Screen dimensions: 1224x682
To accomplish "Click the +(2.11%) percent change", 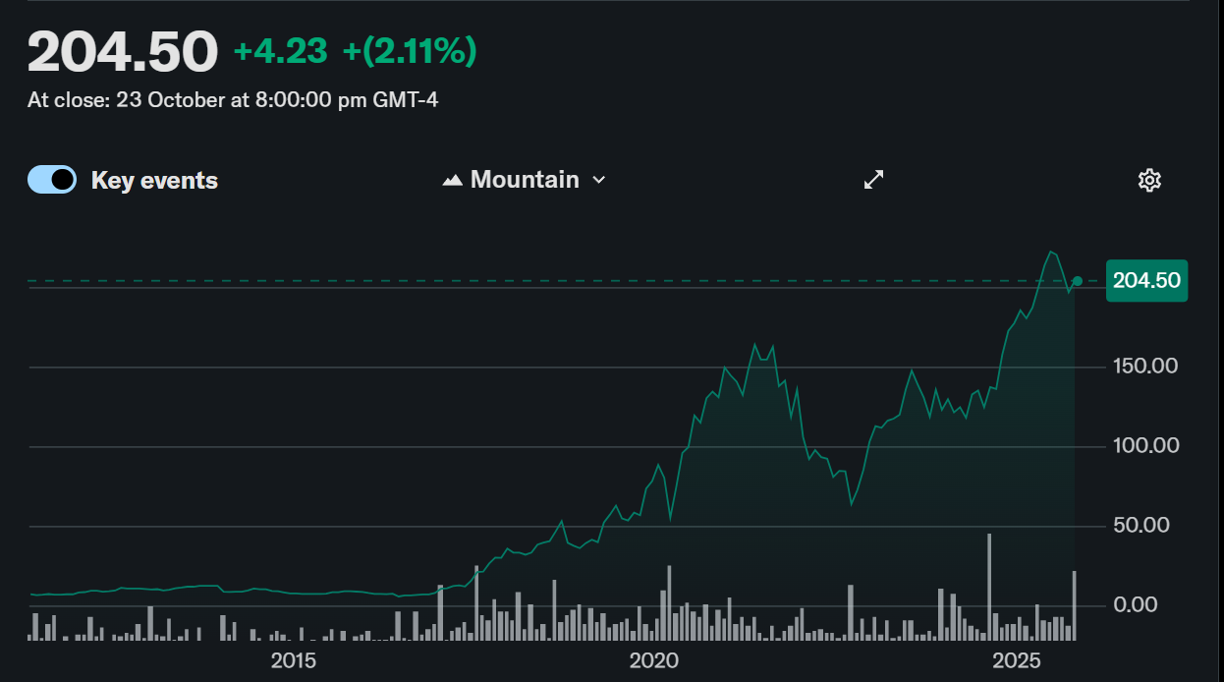I will [410, 50].
